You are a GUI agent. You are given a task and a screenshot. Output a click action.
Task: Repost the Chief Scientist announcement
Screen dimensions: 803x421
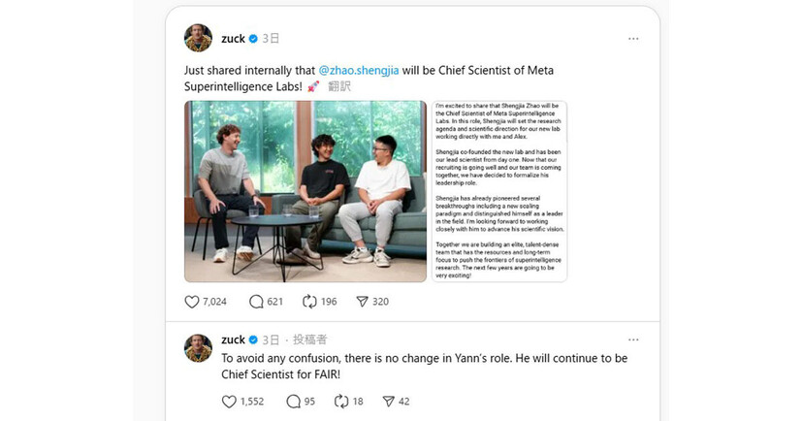click(x=309, y=302)
